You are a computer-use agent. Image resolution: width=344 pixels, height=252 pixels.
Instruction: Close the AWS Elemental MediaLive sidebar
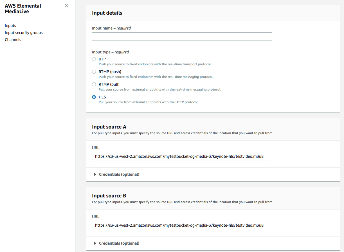[67, 6]
